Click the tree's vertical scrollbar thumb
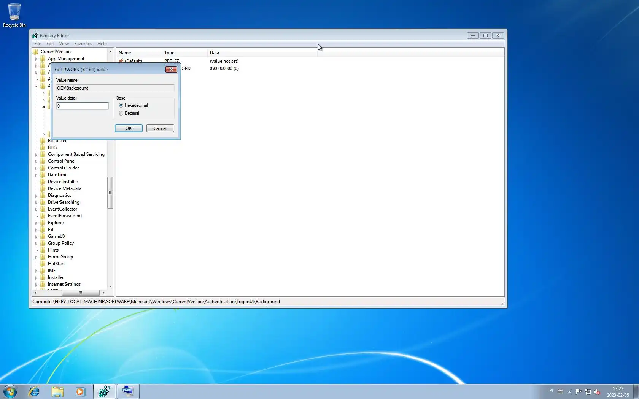This screenshot has width=639, height=399. pyautogui.click(x=110, y=193)
